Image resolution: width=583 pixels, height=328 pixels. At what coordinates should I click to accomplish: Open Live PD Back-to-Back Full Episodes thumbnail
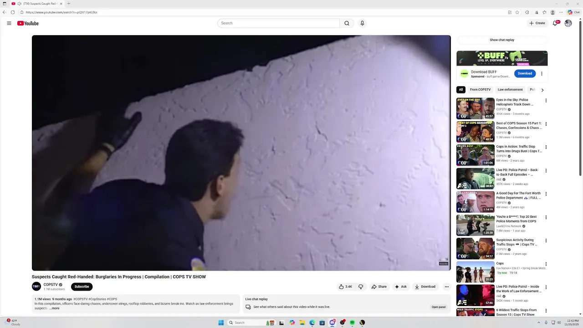[476, 179]
